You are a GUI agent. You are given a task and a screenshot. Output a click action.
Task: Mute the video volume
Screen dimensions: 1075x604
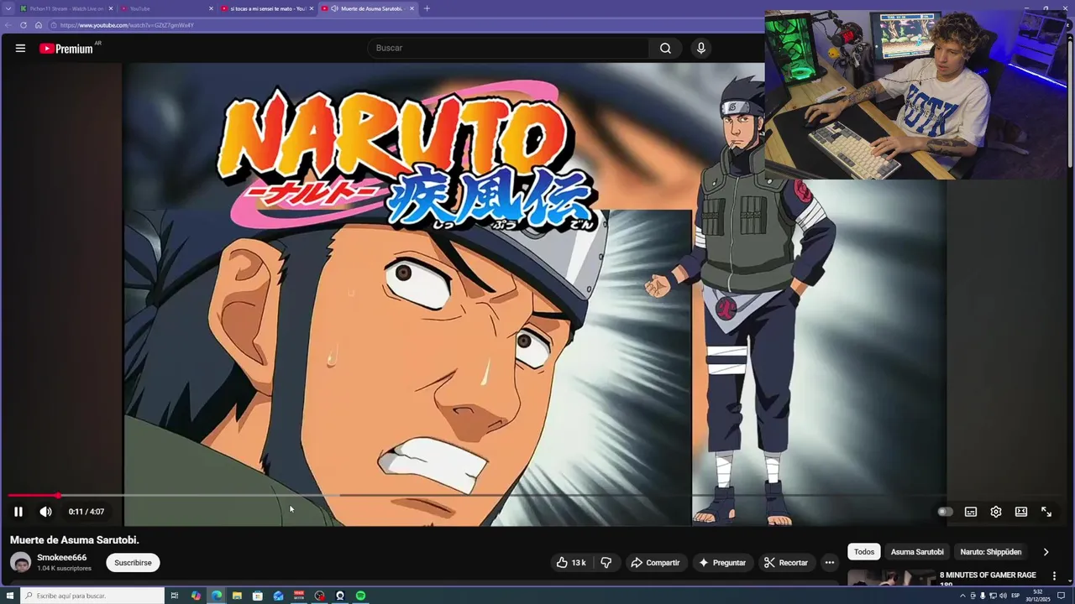(x=46, y=512)
